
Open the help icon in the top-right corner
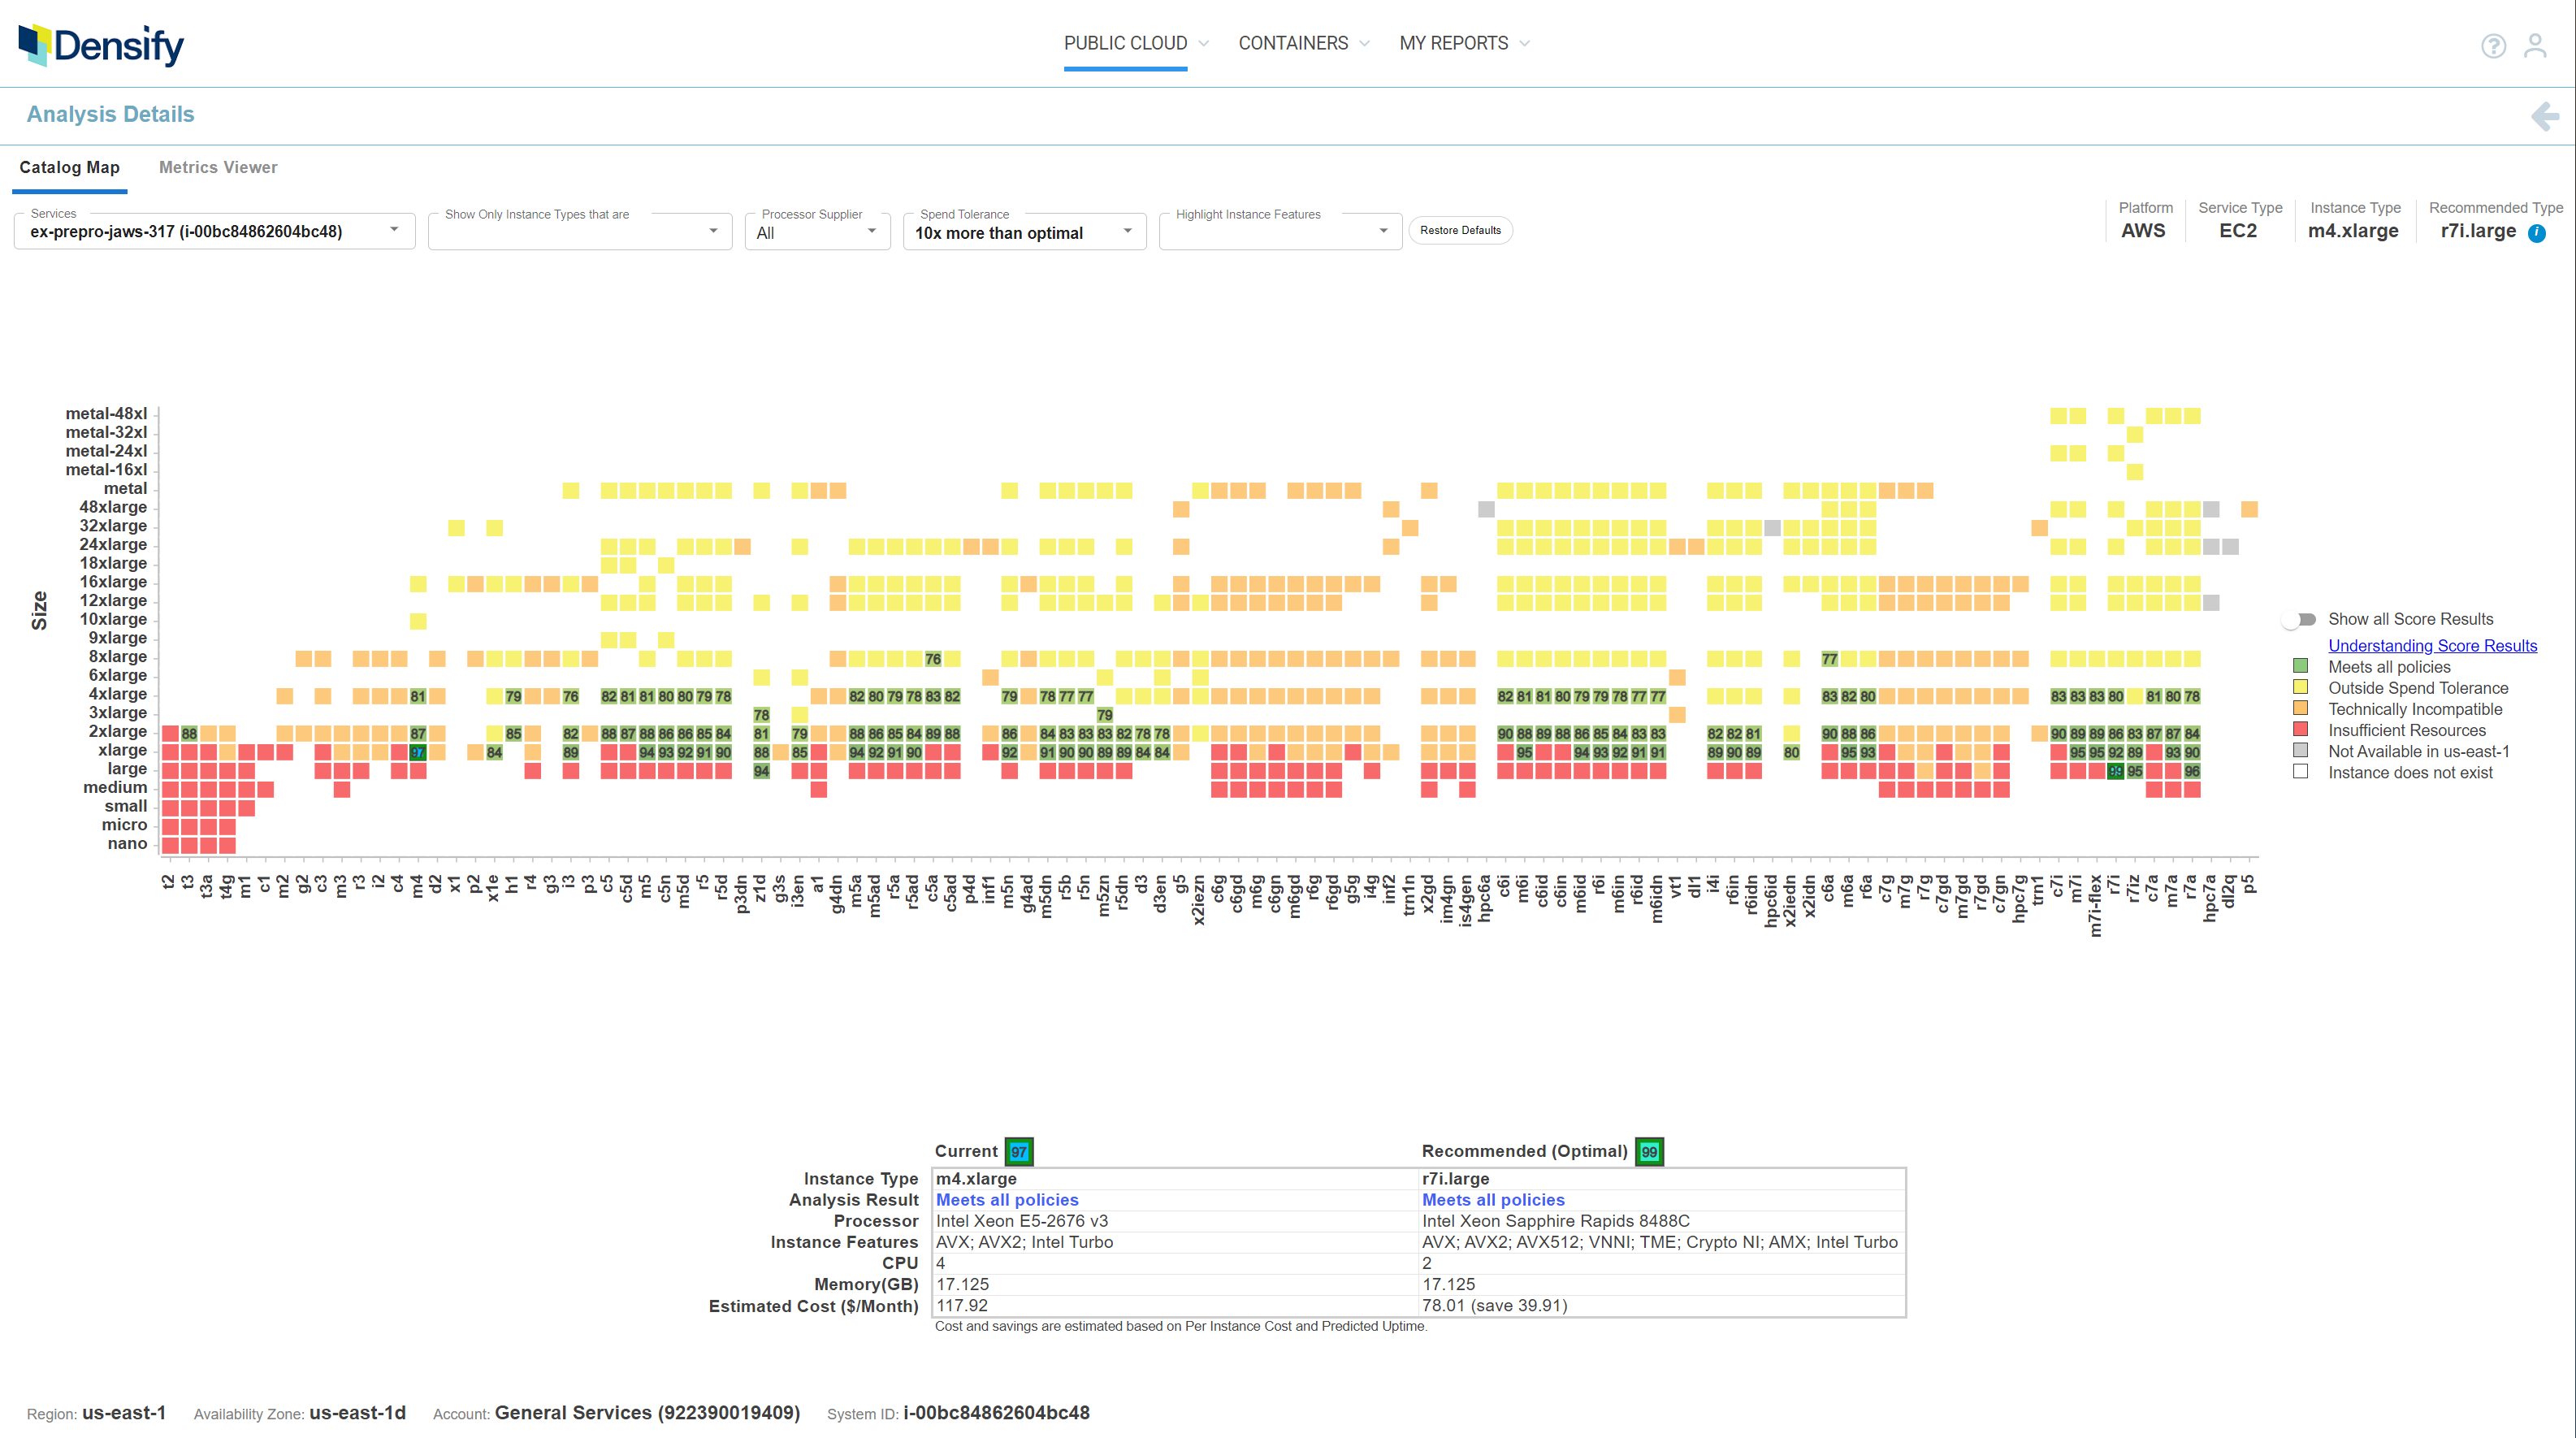2492,46
